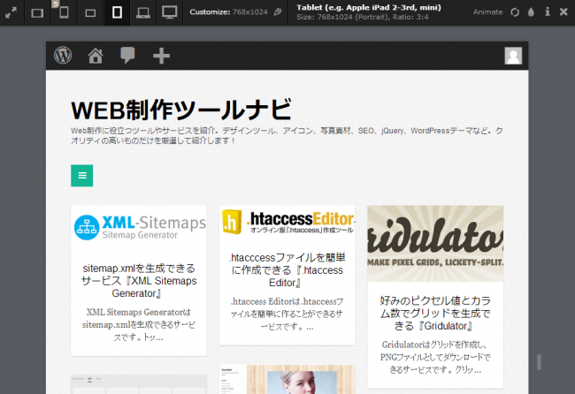Open the woman portrait thumbnail post

click(x=287, y=379)
